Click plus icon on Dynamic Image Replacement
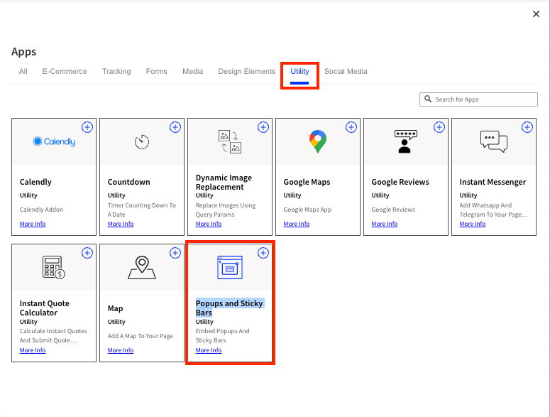This screenshot has height=417, width=550. (263, 127)
